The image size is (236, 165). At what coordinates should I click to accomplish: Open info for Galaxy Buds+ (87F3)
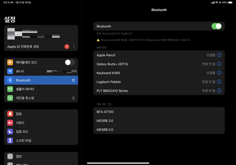[x=219, y=64]
